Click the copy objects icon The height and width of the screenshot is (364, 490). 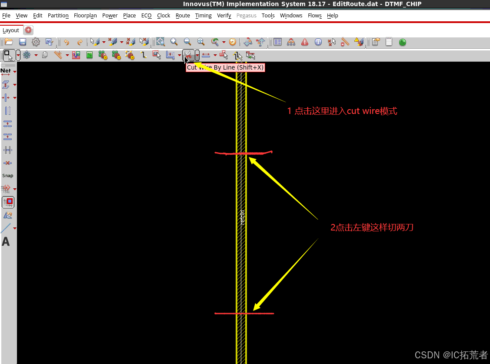(x=45, y=55)
